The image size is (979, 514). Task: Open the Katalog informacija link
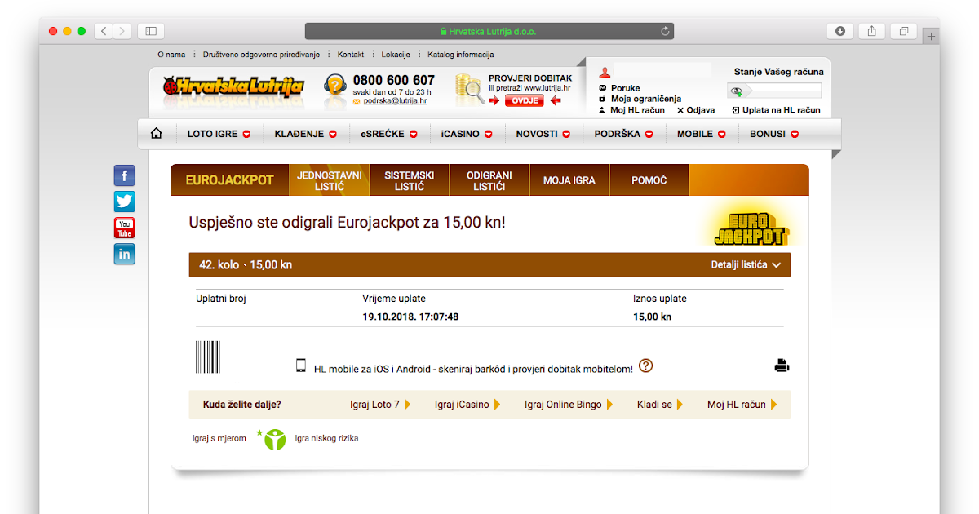(461, 55)
